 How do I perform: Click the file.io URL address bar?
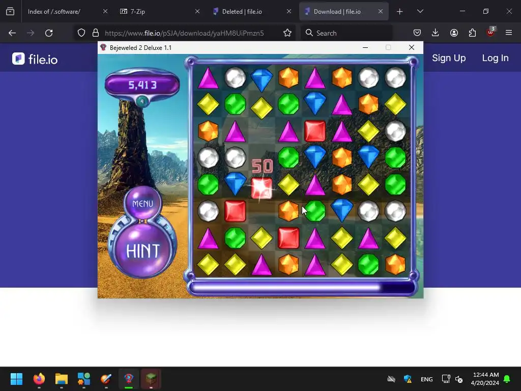[x=184, y=33]
